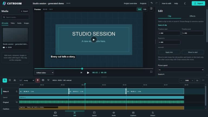Screen dimensions: 208x117
Task: Open the Picture speed 1x dropdown
Action: click(x=181, y=70)
